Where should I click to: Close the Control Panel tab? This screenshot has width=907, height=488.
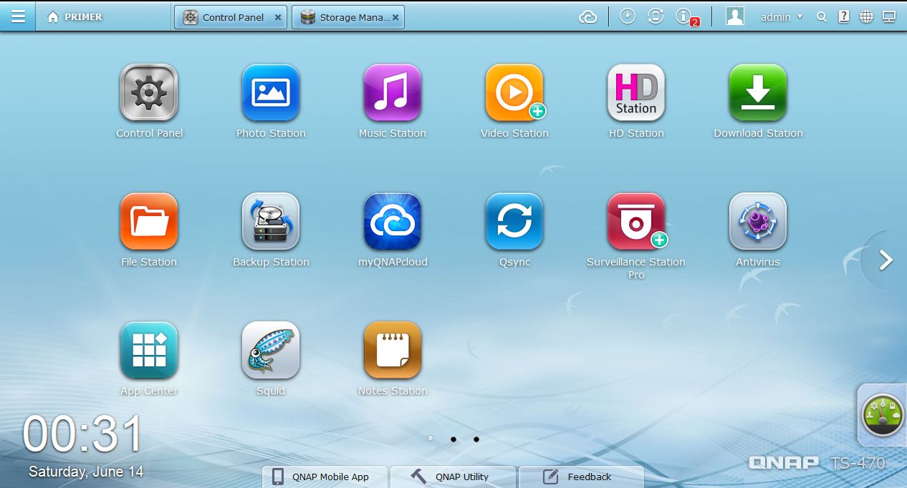[x=278, y=17]
